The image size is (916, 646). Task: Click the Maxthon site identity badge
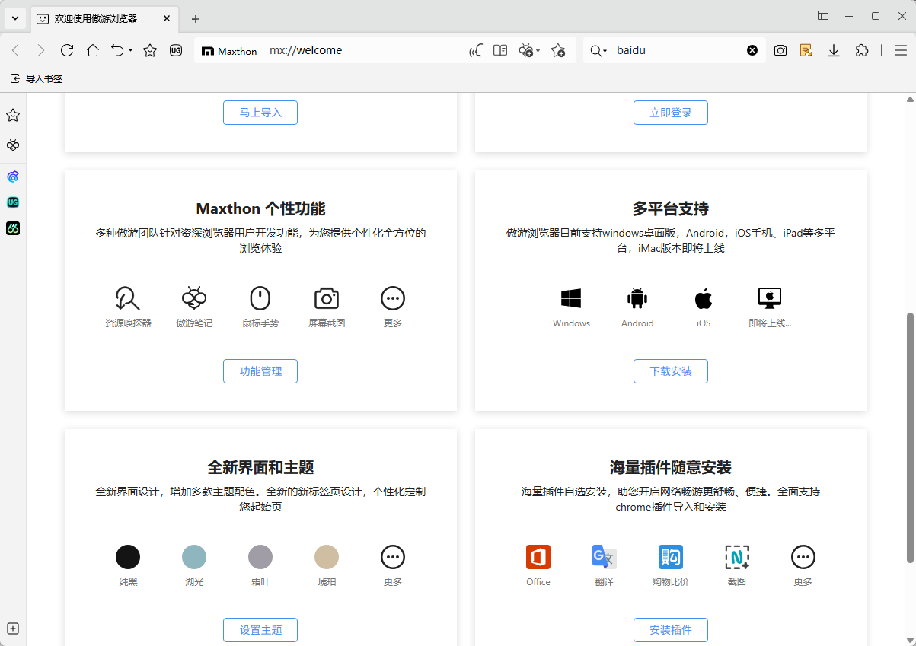(x=229, y=51)
